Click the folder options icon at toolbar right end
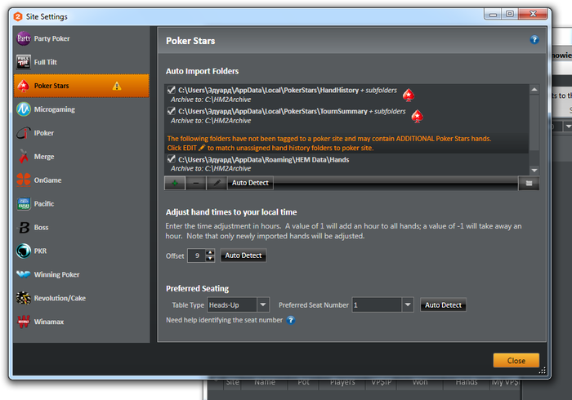The image size is (572, 400). (x=529, y=183)
